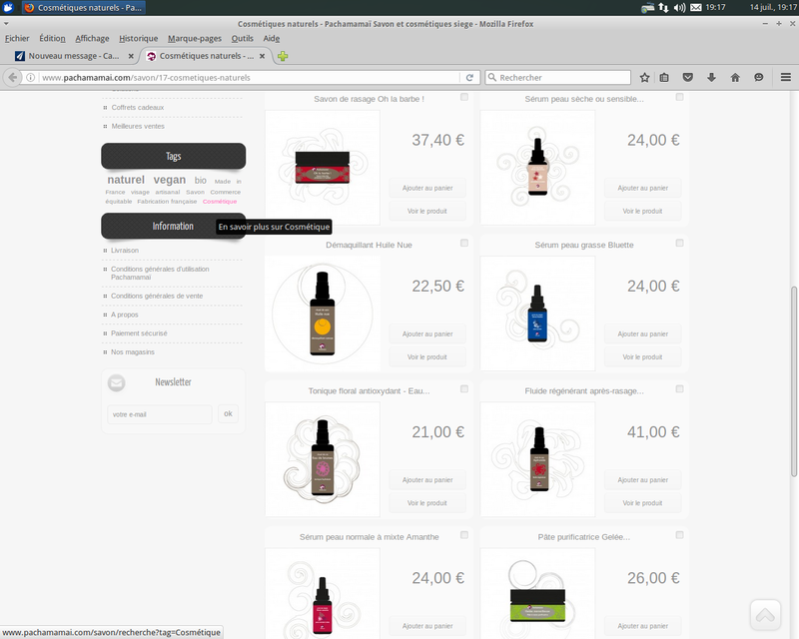799x639 pixels.
Task: Tick the compare checkbox for Savon de rasage
Action: click(464, 97)
